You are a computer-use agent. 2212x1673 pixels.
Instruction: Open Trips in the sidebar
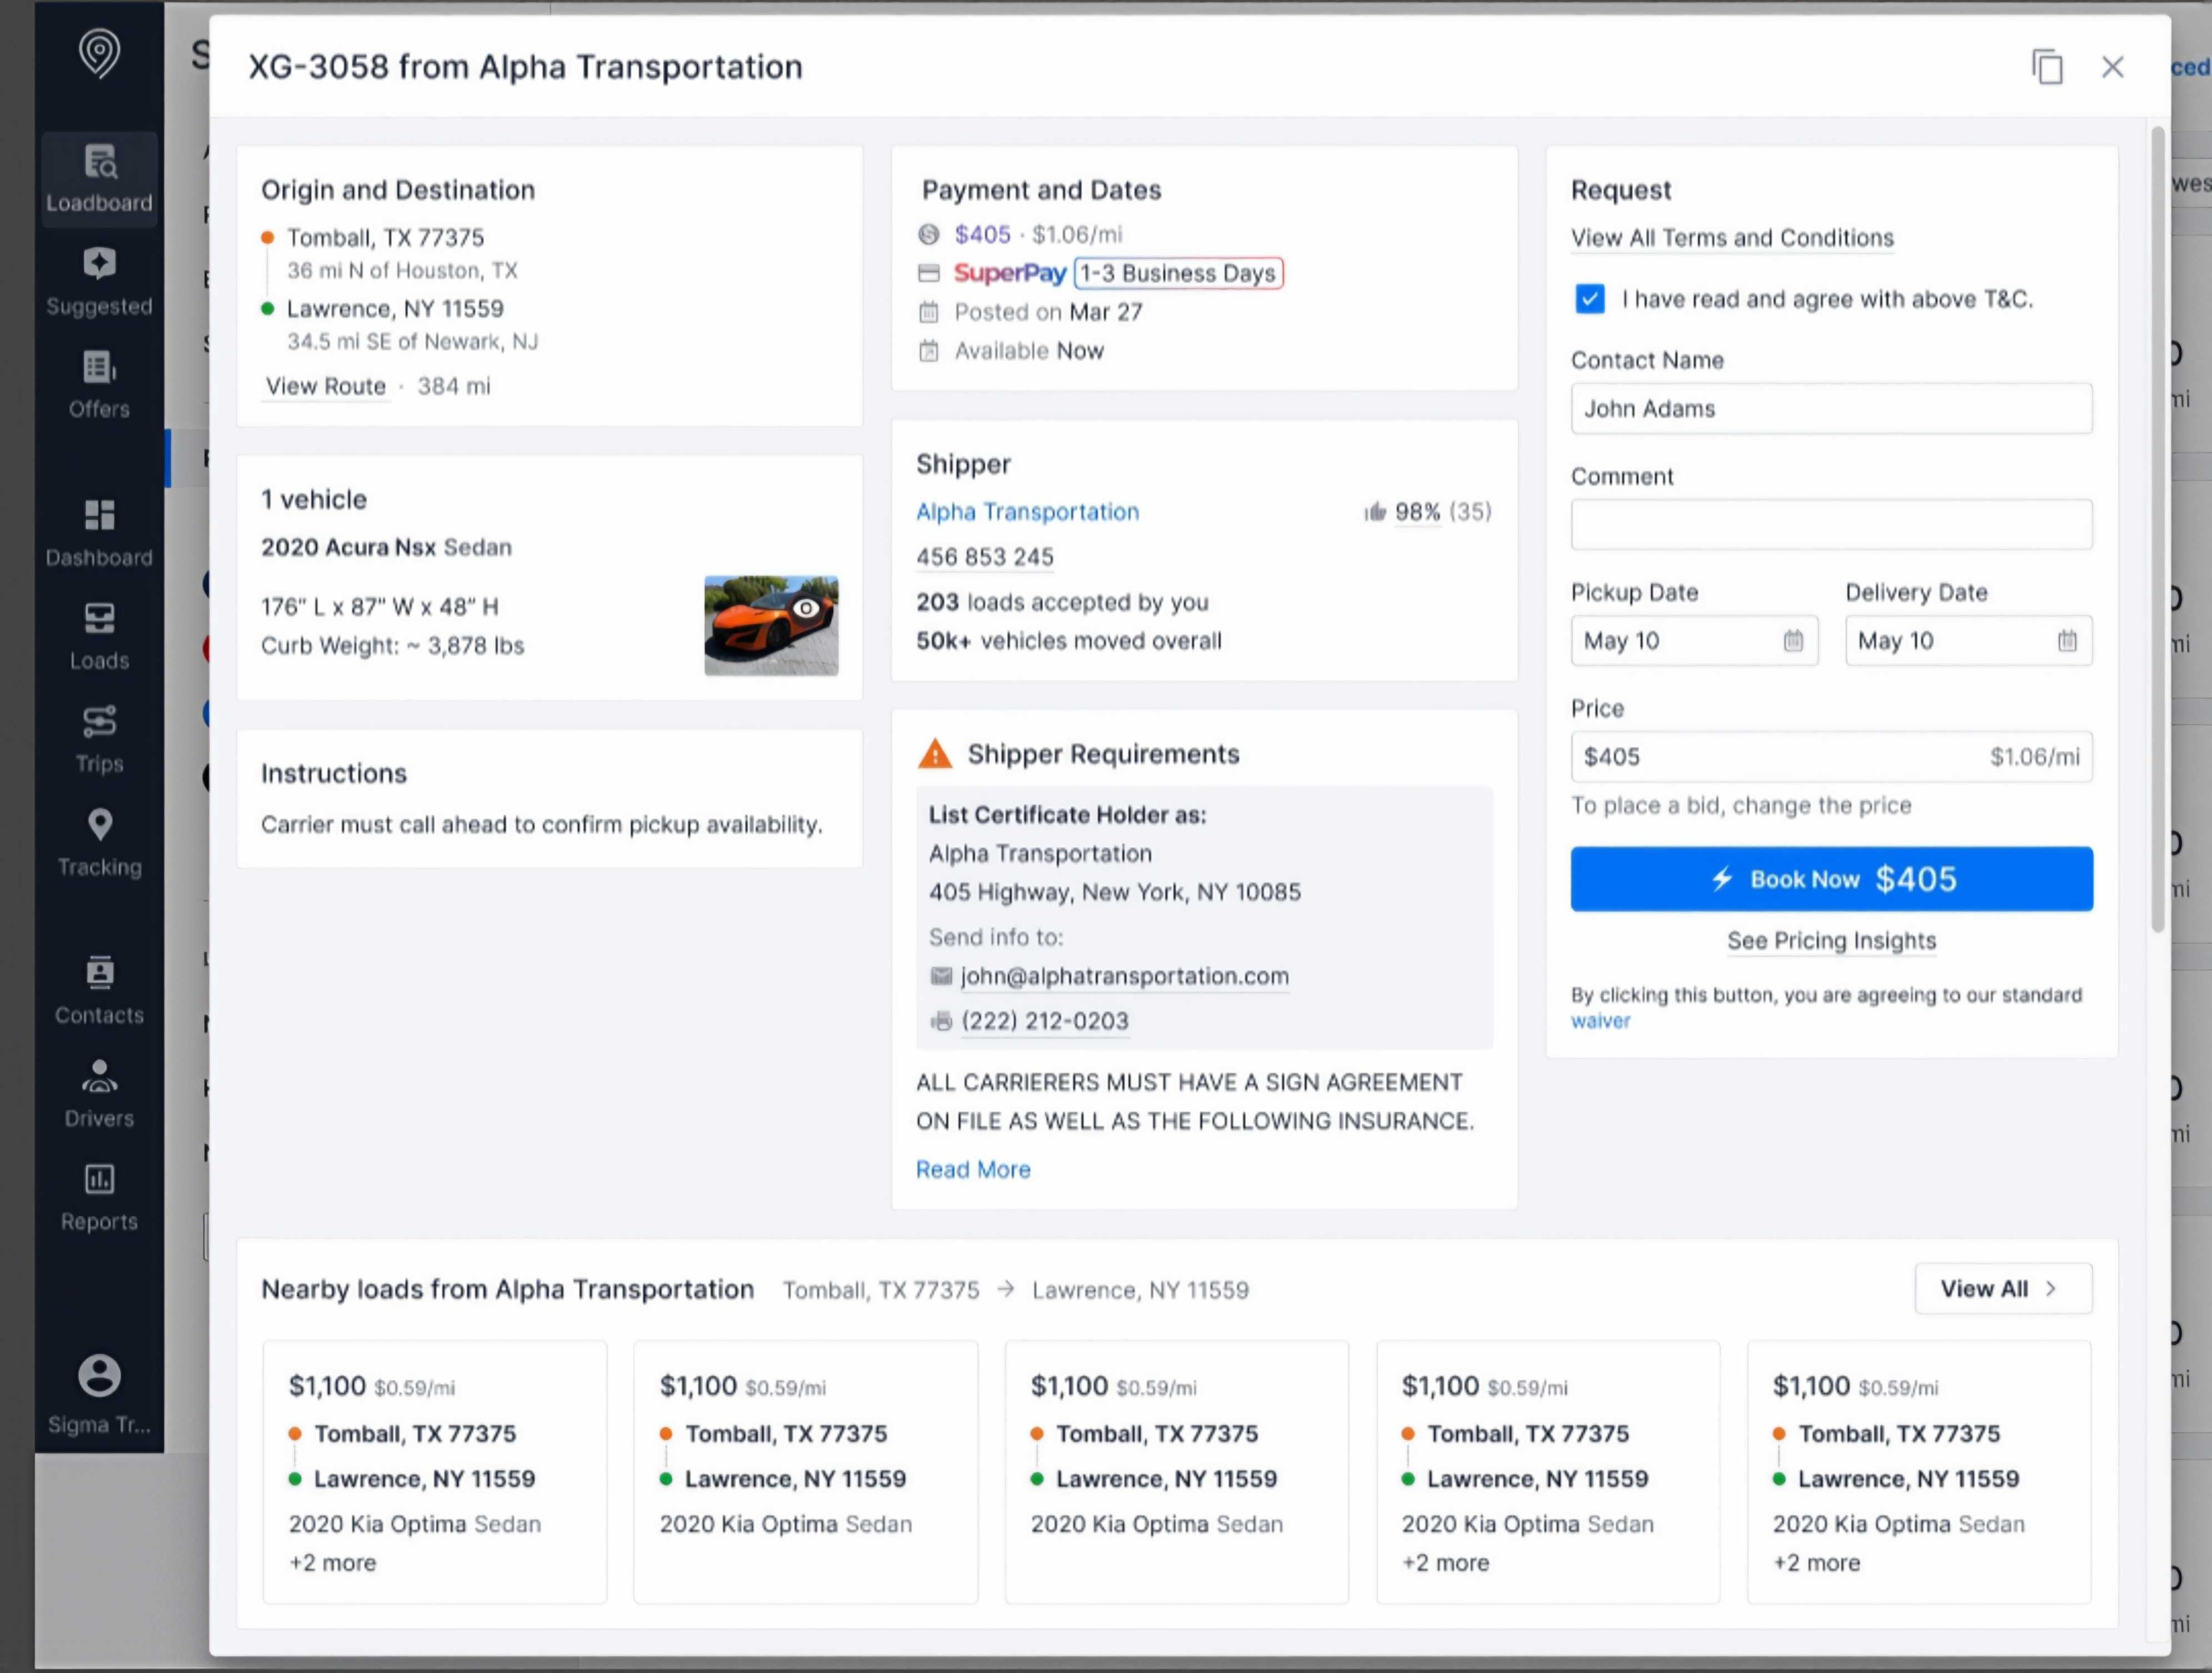point(99,740)
